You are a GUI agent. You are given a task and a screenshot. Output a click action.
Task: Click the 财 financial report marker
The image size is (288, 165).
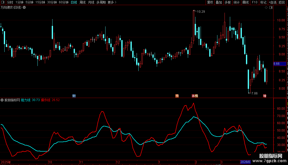point(74,96)
